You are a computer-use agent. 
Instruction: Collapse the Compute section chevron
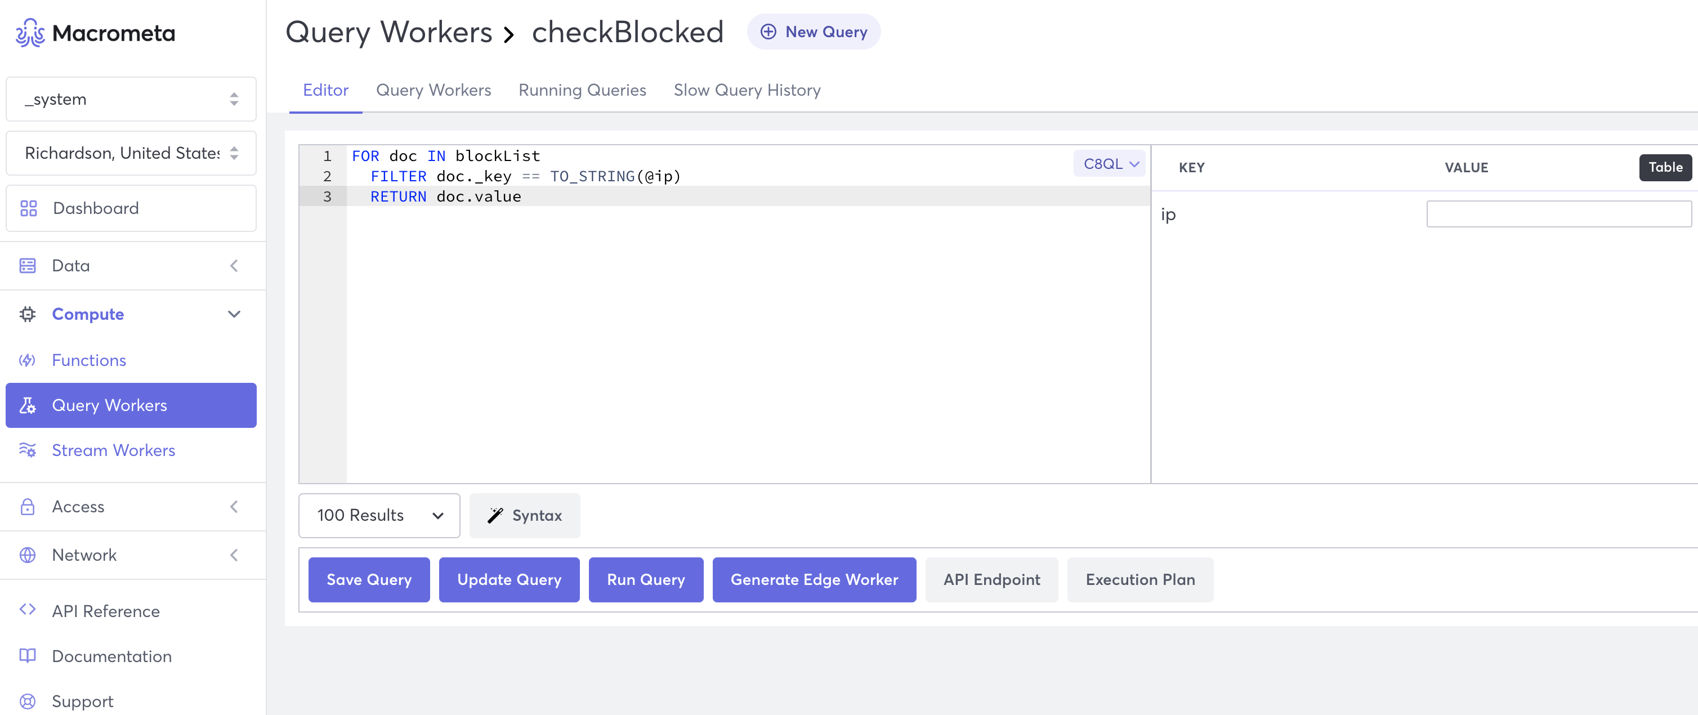(x=234, y=314)
